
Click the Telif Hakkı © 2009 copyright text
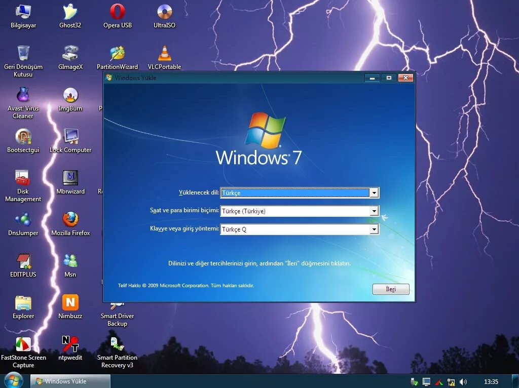tap(186, 286)
